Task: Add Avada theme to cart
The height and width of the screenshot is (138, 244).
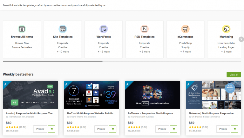Action: 52,129
